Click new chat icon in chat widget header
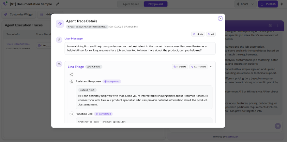 (270, 26)
